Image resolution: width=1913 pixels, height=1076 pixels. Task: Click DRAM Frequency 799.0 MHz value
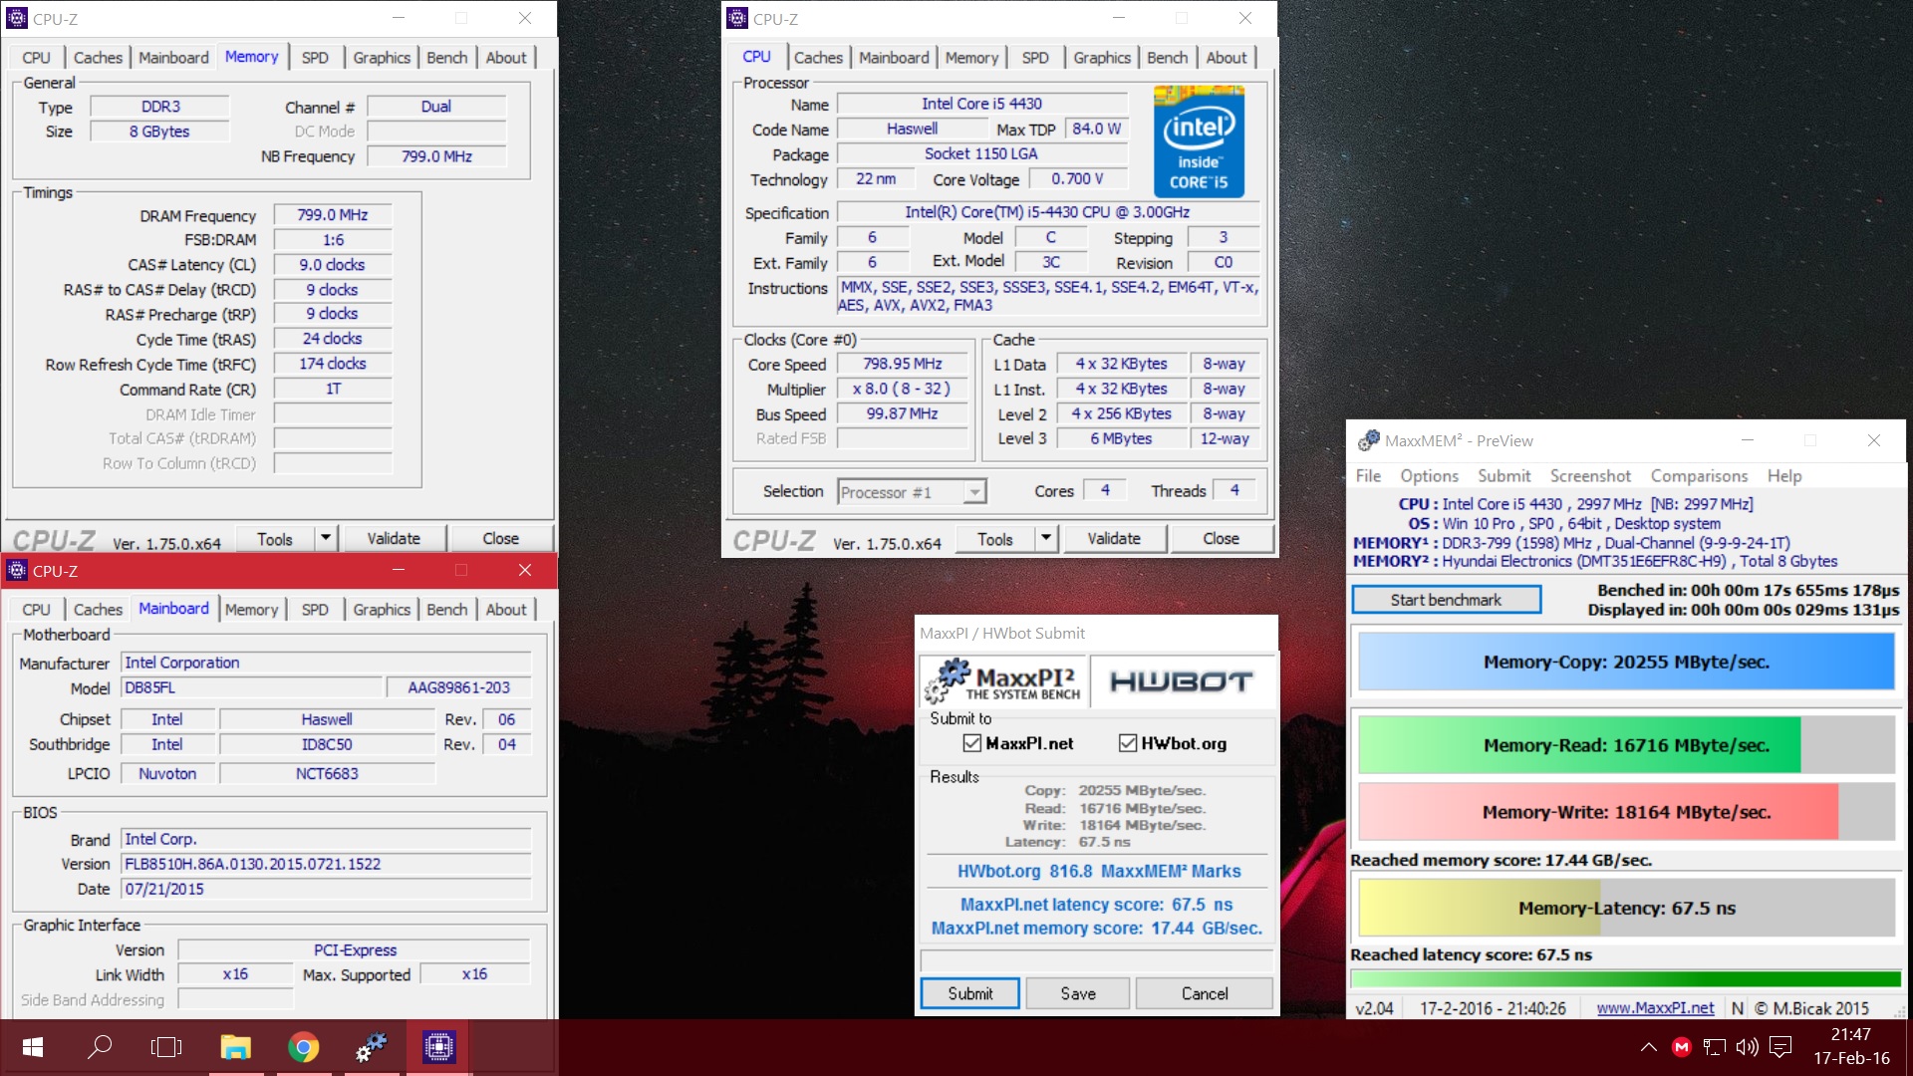[x=333, y=215]
